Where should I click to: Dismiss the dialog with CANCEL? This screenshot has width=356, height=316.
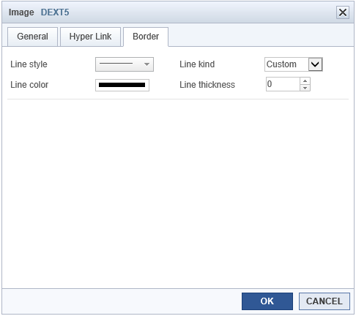pyautogui.click(x=325, y=301)
